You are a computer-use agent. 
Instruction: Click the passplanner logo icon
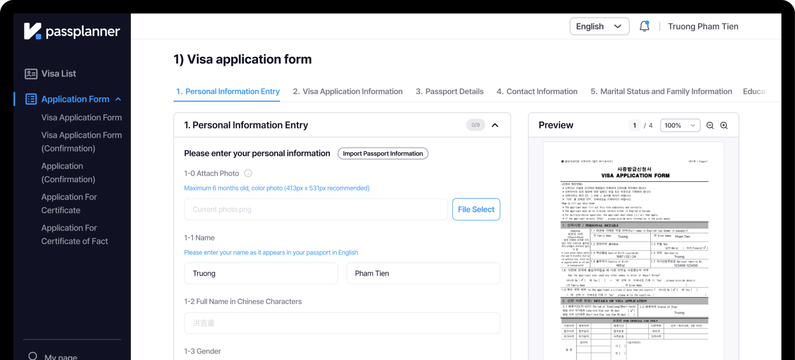pos(32,31)
